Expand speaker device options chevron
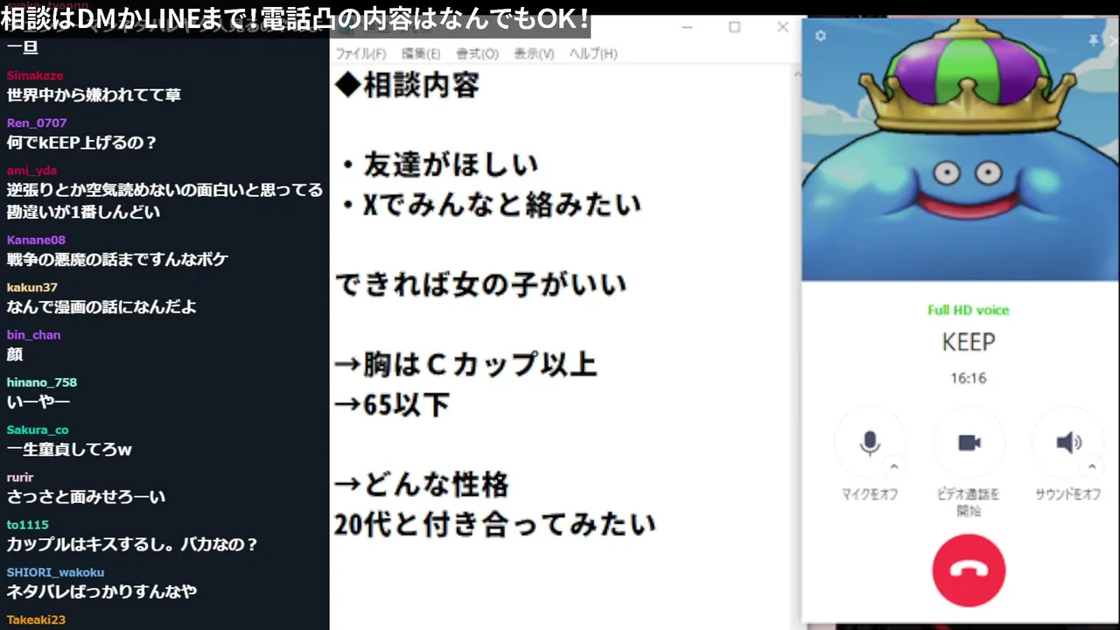1120x630 pixels. click(1092, 466)
